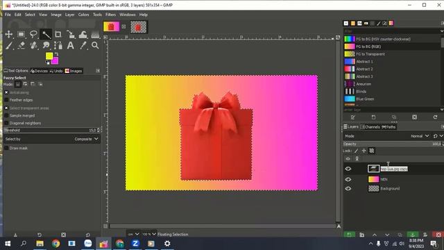This screenshot has height=250, width=444.
Task: Open the Select menu
Action: (x=30, y=15)
